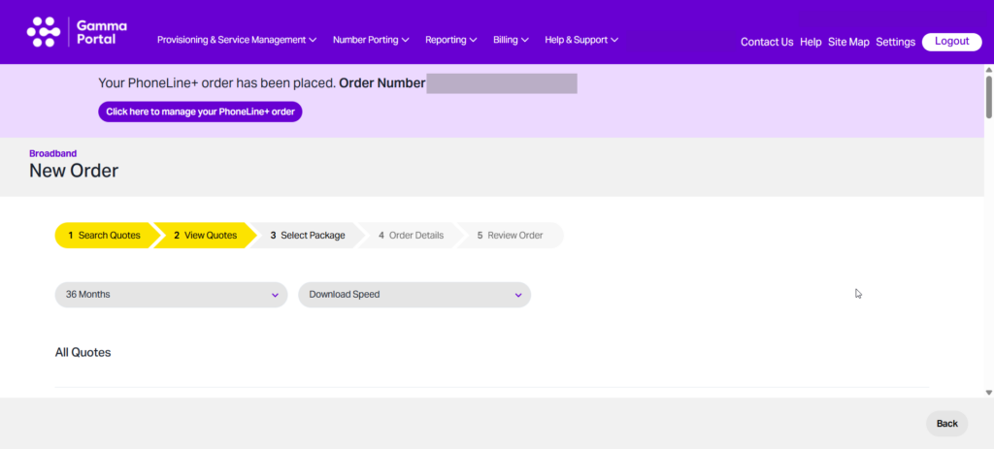The height and width of the screenshot is (449, 994).
Task: Open the Site Map link
Action: click(x=848, y=42)
